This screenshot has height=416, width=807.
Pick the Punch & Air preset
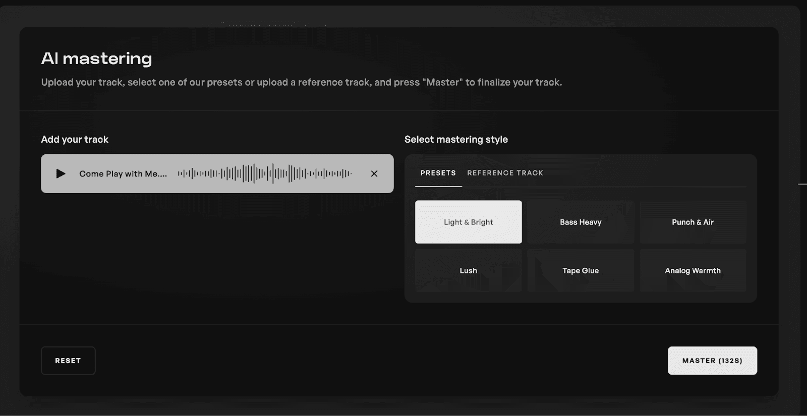point(693,222)
